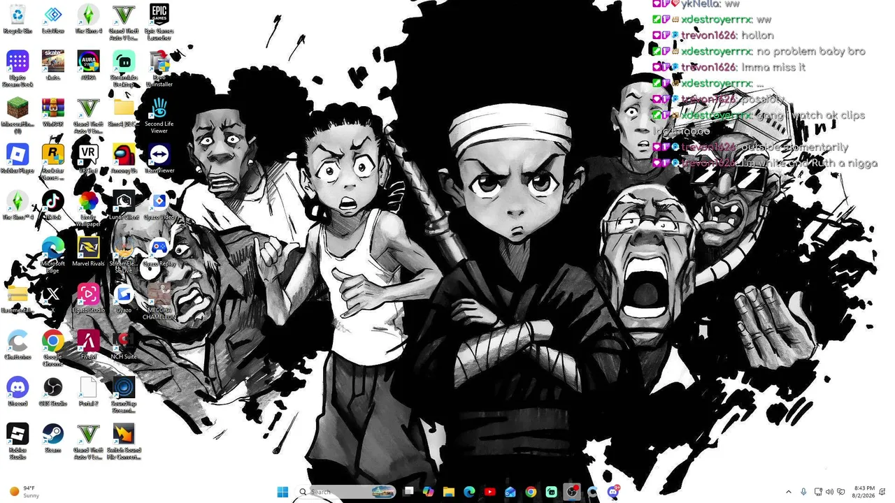Click trevon1626's "hollon" chat message
Image resolution: width=895 pixels, height=503 pixels.
point(757,35)
